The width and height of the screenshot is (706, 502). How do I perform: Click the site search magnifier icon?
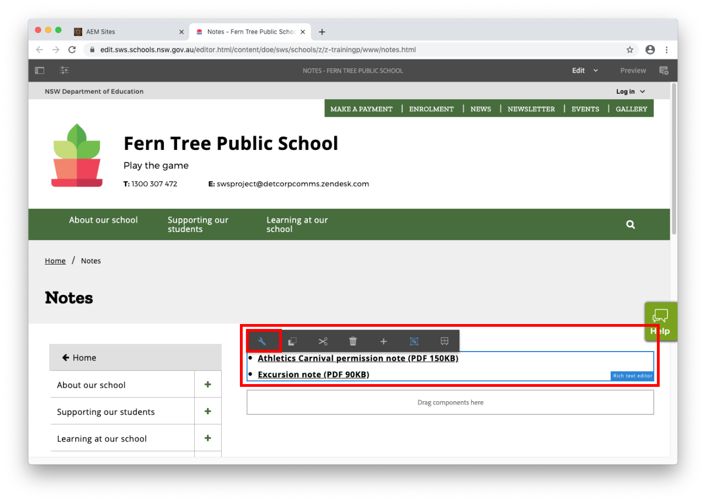[630, 224]
